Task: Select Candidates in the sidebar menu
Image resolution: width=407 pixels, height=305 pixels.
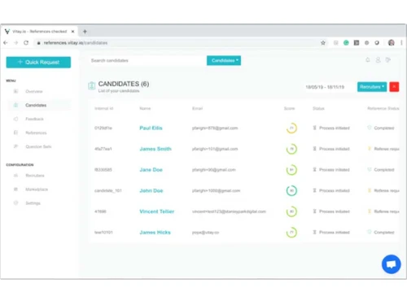Action: 36,105
